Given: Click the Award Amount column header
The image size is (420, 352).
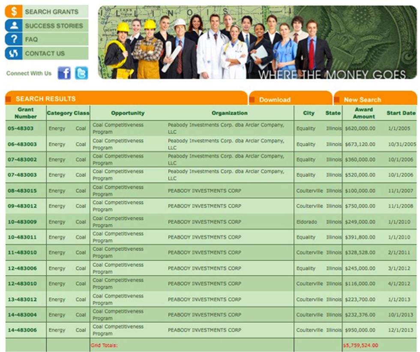Looking at the screenshot, I should pos(364,113).
